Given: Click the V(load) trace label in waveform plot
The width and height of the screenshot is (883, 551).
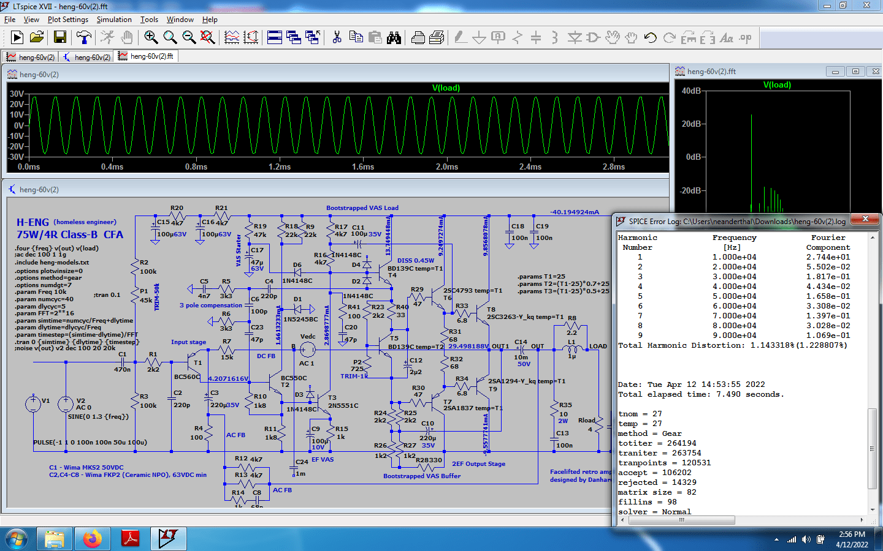Looking at the screenshot, I should click(446, 88).
